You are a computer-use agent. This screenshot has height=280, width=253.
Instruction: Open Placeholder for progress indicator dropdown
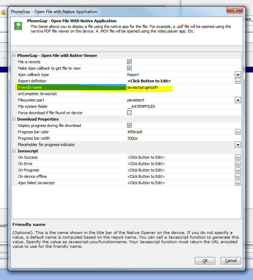coord(238,145)
